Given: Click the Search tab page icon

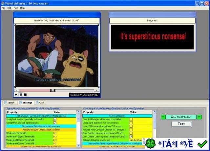Looking at the screenshot, I should coord(6,103).
